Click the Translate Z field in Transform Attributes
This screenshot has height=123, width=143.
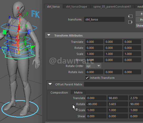(x=132, y=42)
